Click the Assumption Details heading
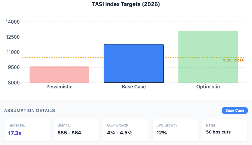This screenshot has width=252, height=145. [x=30, y=110]
